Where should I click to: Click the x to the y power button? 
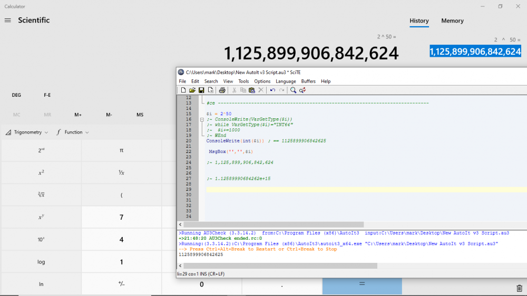tap(41, 217)
